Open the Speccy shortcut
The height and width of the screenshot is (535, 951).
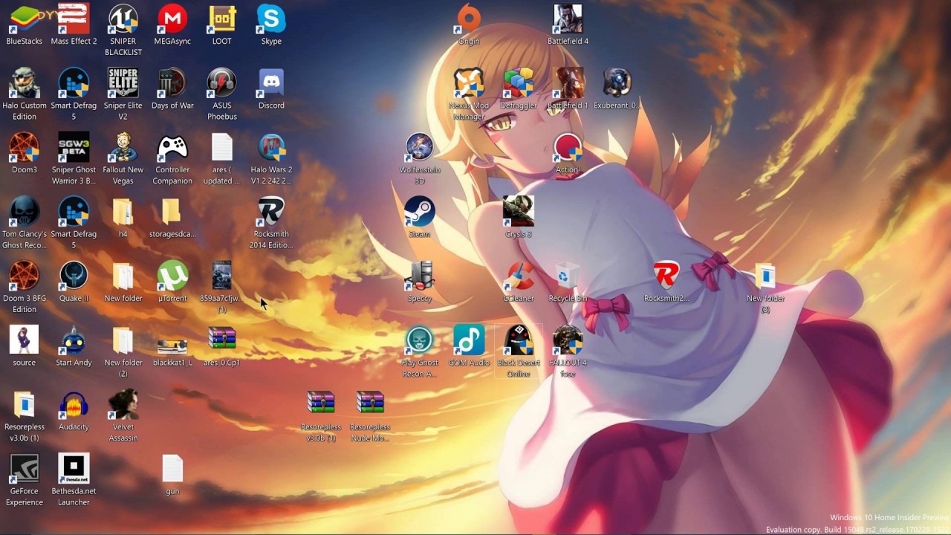pyautogui.click(x=419, y=276)
